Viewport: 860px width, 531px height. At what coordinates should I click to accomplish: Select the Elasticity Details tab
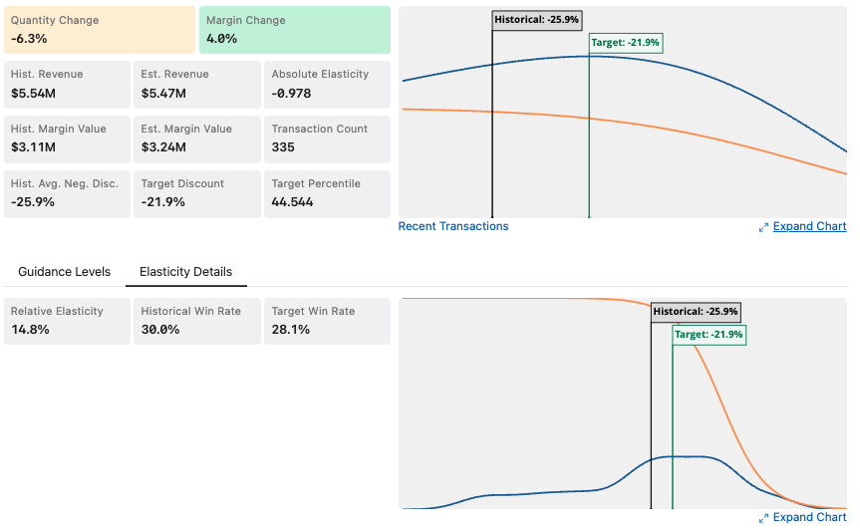185,272
